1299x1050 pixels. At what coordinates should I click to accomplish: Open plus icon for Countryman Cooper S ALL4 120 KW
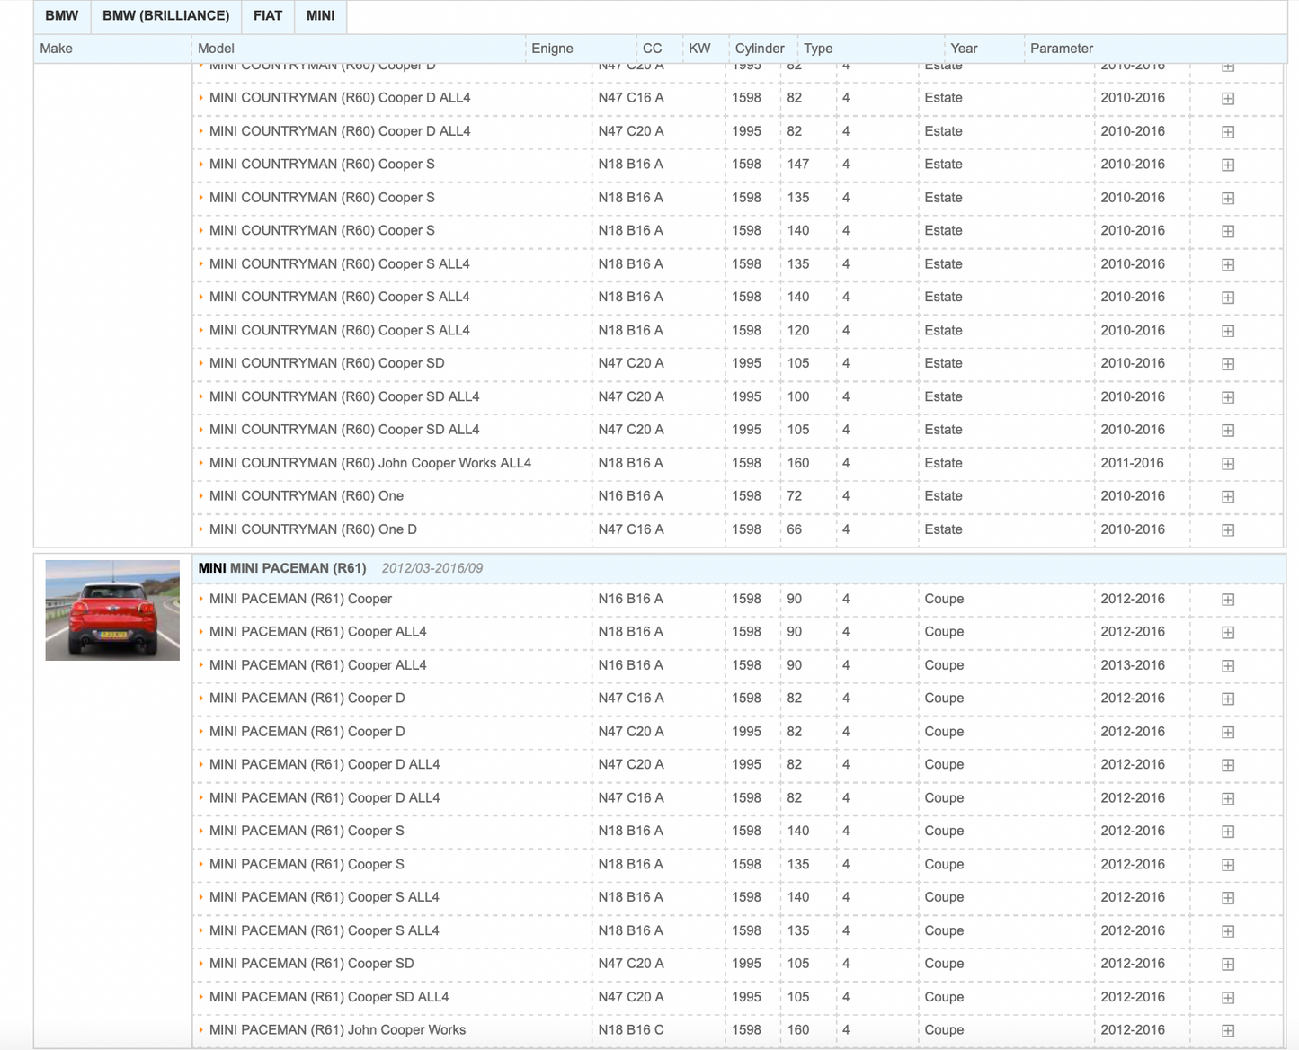click(x=1228, y=331)
